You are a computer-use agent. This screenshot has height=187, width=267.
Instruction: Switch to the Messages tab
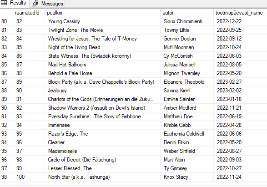tap(47, 3)
